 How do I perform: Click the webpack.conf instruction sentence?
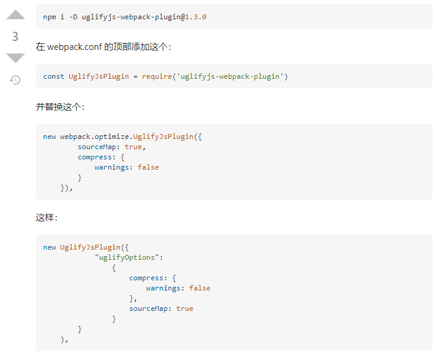coord(103,47)
